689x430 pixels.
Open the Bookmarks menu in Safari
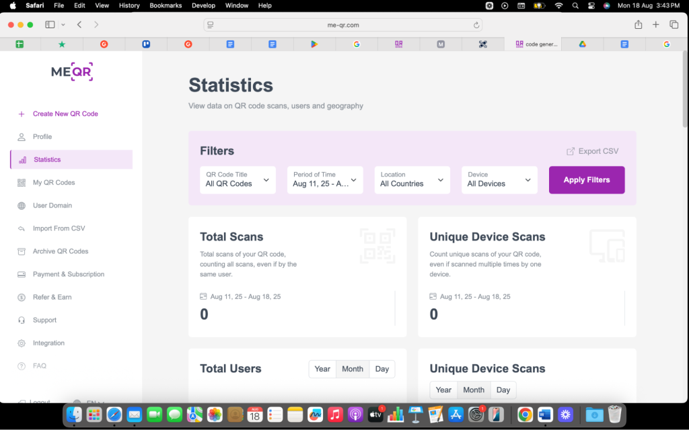[166, 5]
